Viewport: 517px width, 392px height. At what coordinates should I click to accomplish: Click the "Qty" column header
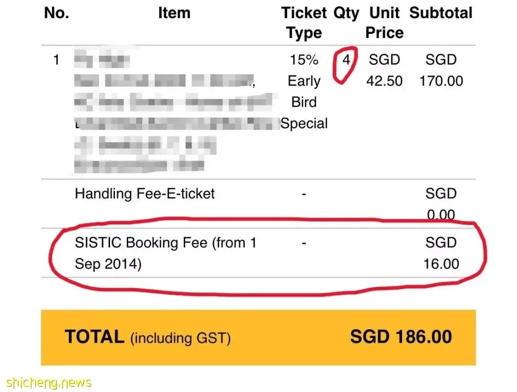click(346, 14)
